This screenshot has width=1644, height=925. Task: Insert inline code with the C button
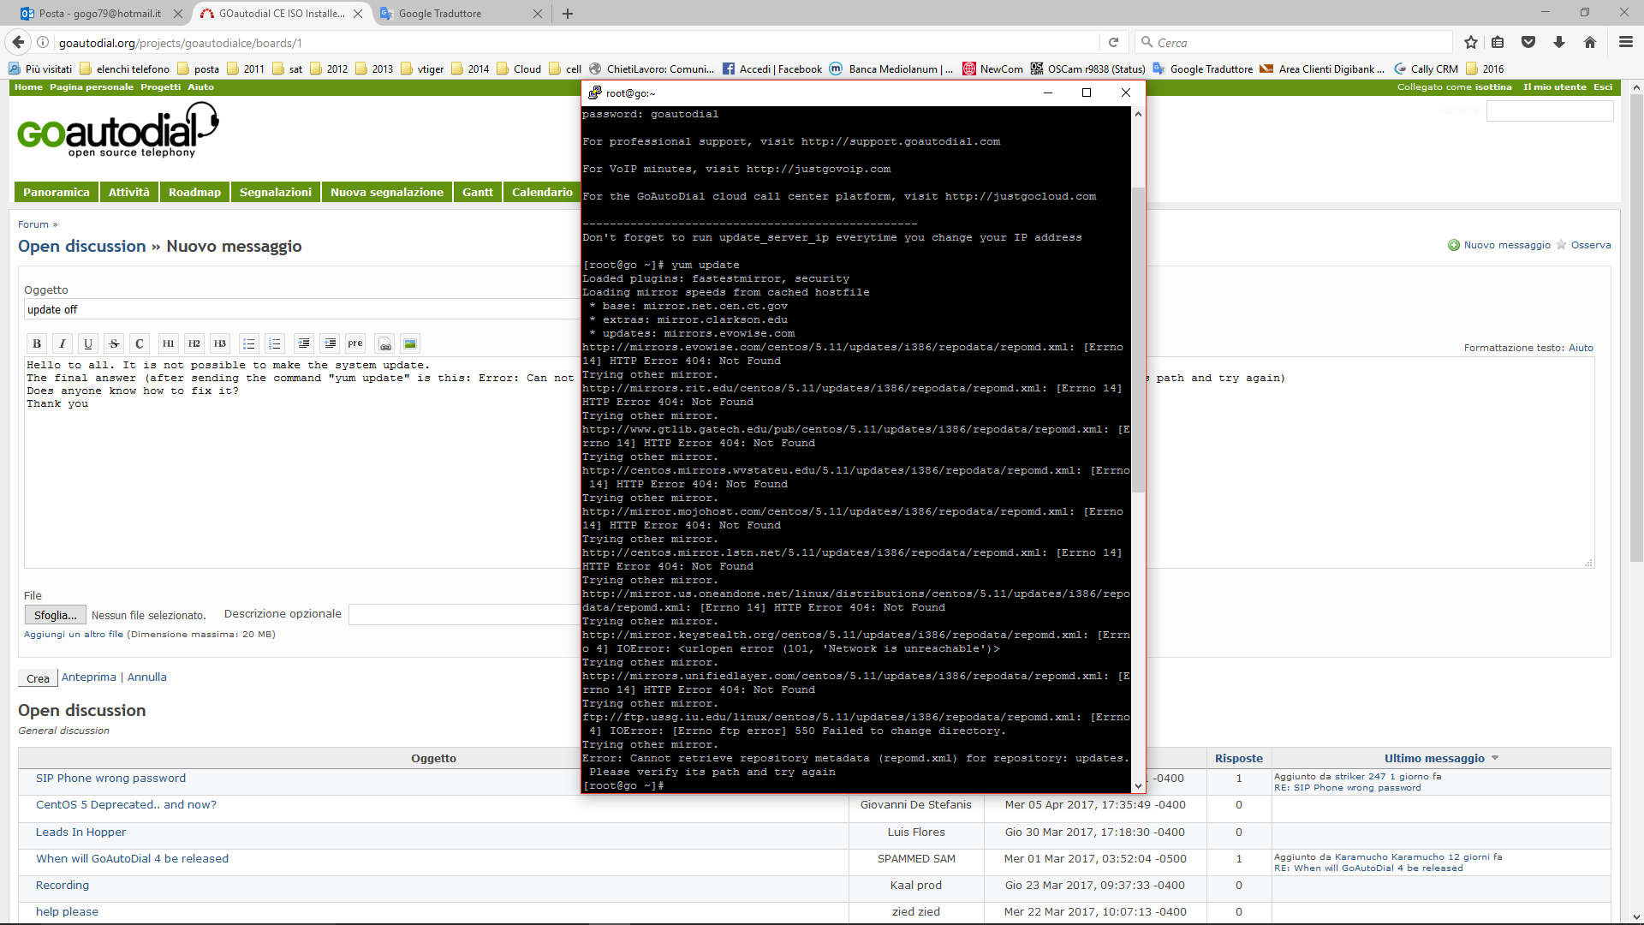140,343
